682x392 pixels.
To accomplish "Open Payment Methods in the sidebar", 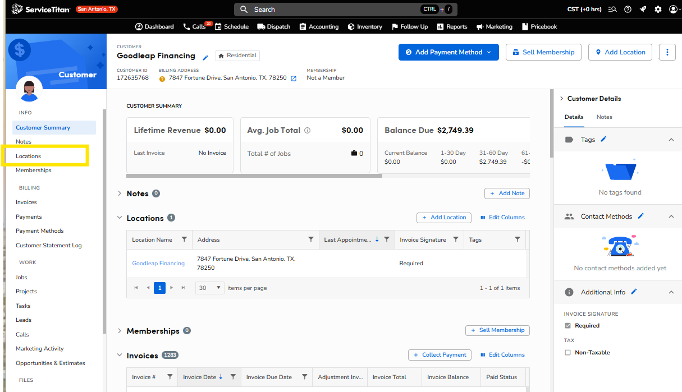I will pos(40,231).
